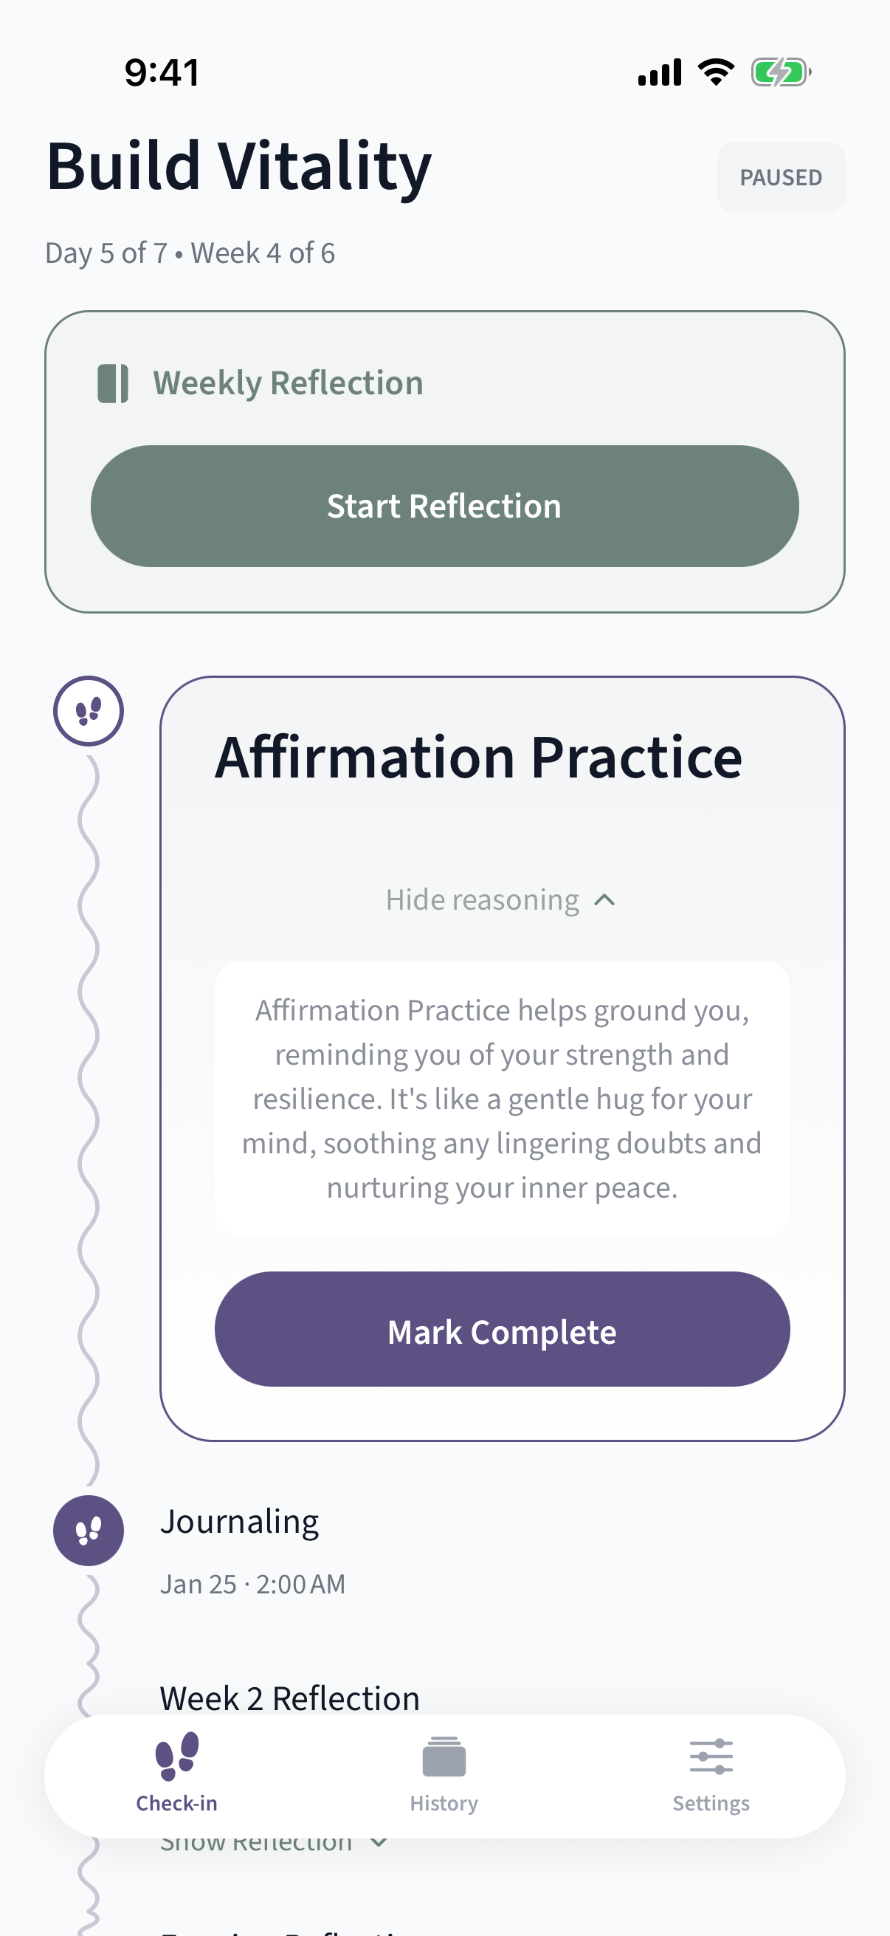Open the History stack icon
This screenshot has height=1936, width=890.
[444, 1756]
